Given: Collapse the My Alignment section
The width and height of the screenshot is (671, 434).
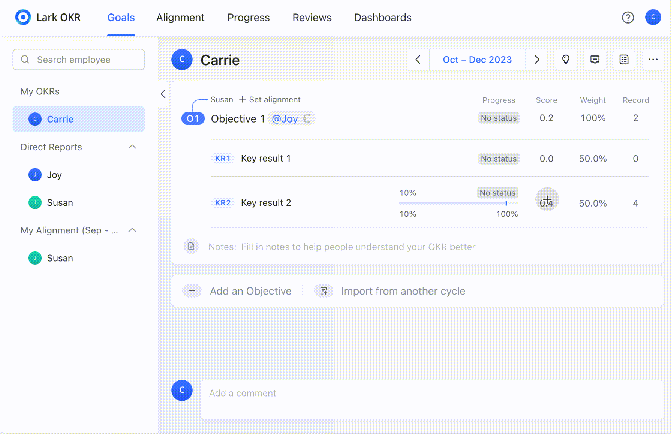Looking at the screenshot, I should 132,230.
